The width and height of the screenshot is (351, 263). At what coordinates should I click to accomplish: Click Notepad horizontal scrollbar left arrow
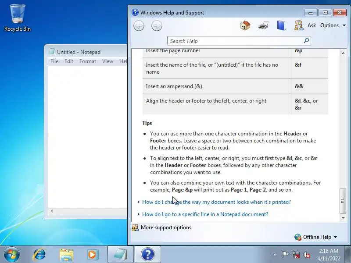point(52,211)
